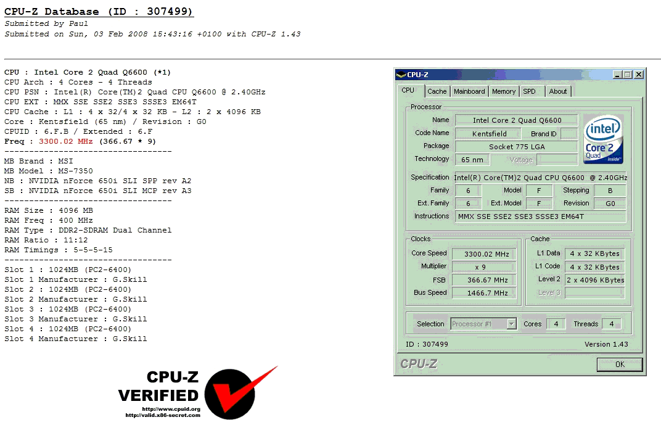Click the Instructions field in CPU-Z window
The width and height of the screenshot is (661, 433).
pos(540,216)
